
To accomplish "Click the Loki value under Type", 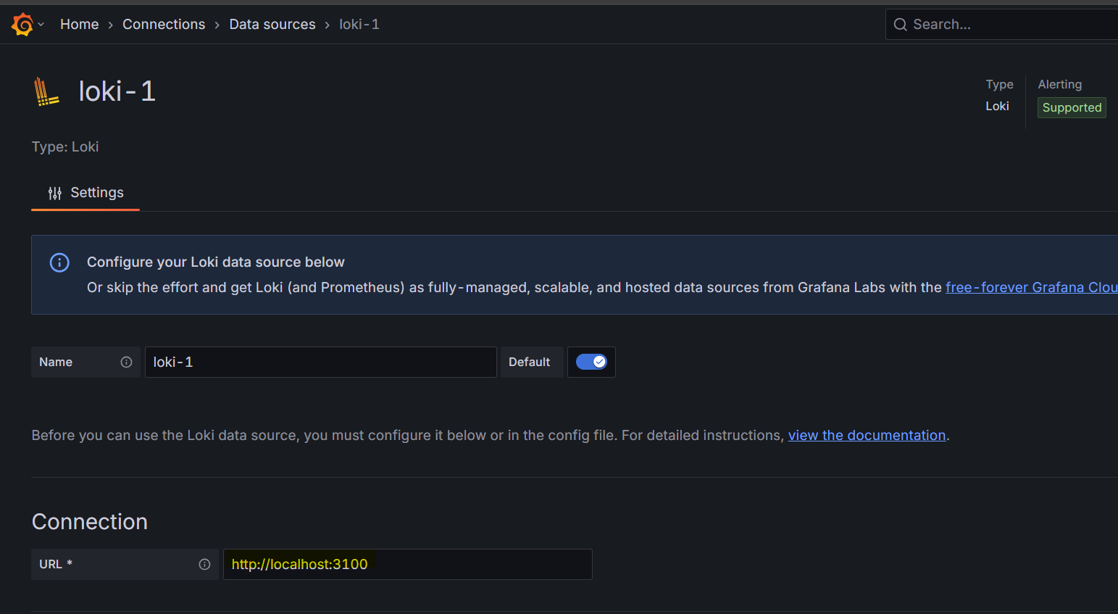I will (x=997, y=107).
